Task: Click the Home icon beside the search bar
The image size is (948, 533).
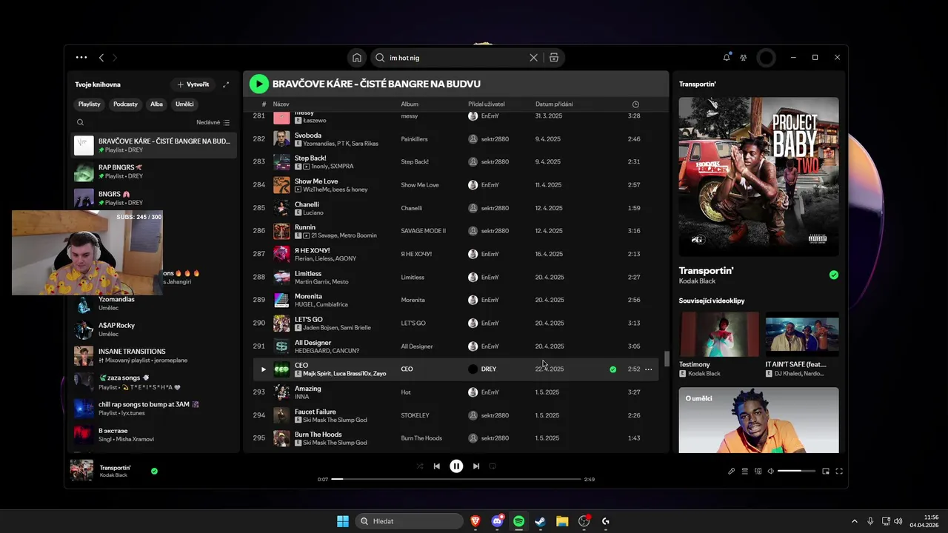Action: tap(357, 58)
